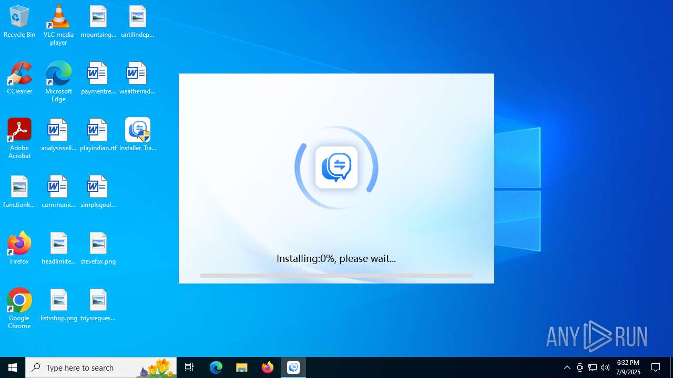Select toysreques... image file

point(98,306)
